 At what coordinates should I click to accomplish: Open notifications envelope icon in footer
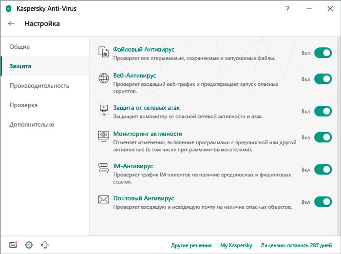pyautogui.click(x=13, y=245)
